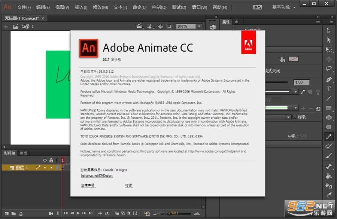Screen dimensions: 337x219
Task: Click the center frame icon
Action: pyautogui.click(x=100, y=213)
